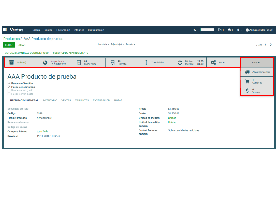Open the Acción dropdown menu

click(x=130, y=44)
